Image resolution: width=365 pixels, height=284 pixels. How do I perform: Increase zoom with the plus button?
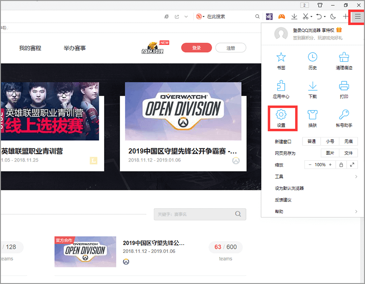pyautogui.click(x=330, y=165)
